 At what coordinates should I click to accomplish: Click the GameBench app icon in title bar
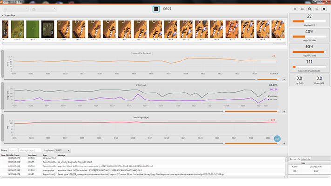coord(2,2)
